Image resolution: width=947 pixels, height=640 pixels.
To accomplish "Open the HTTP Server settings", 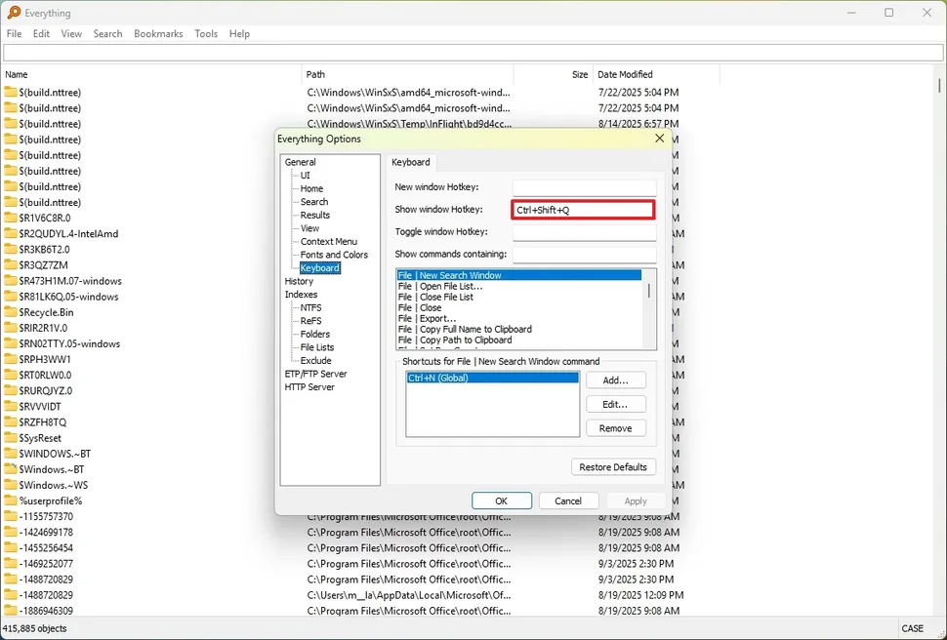I will [x=309, y=386].
